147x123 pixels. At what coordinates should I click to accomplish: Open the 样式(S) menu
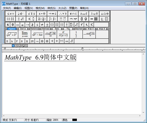51,8
